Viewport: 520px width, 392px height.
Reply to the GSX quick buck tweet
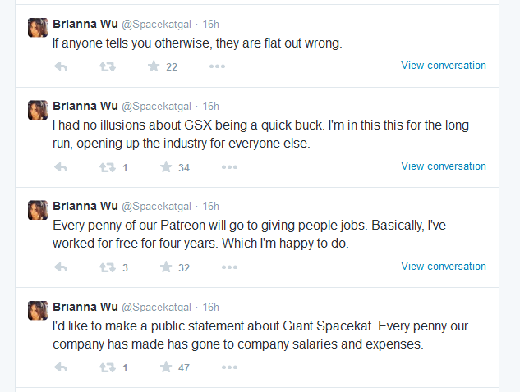click(61, 167)
